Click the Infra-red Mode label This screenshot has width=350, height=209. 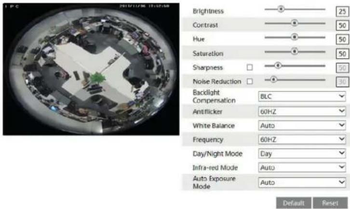[215, 168]
